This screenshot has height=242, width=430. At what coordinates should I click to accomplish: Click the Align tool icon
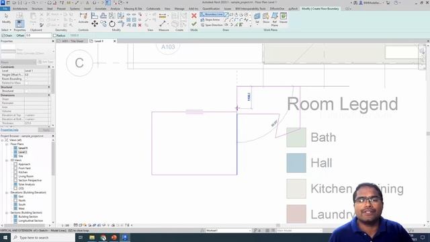pos(94,15)
